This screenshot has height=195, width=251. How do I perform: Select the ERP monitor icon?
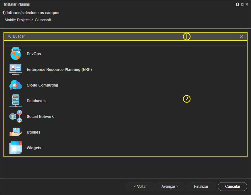15,69
